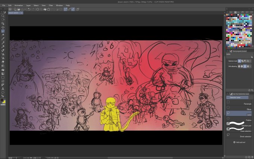Select the Brush tool in toolbox
The image size is (254, 159).
[x=3, y=51]
